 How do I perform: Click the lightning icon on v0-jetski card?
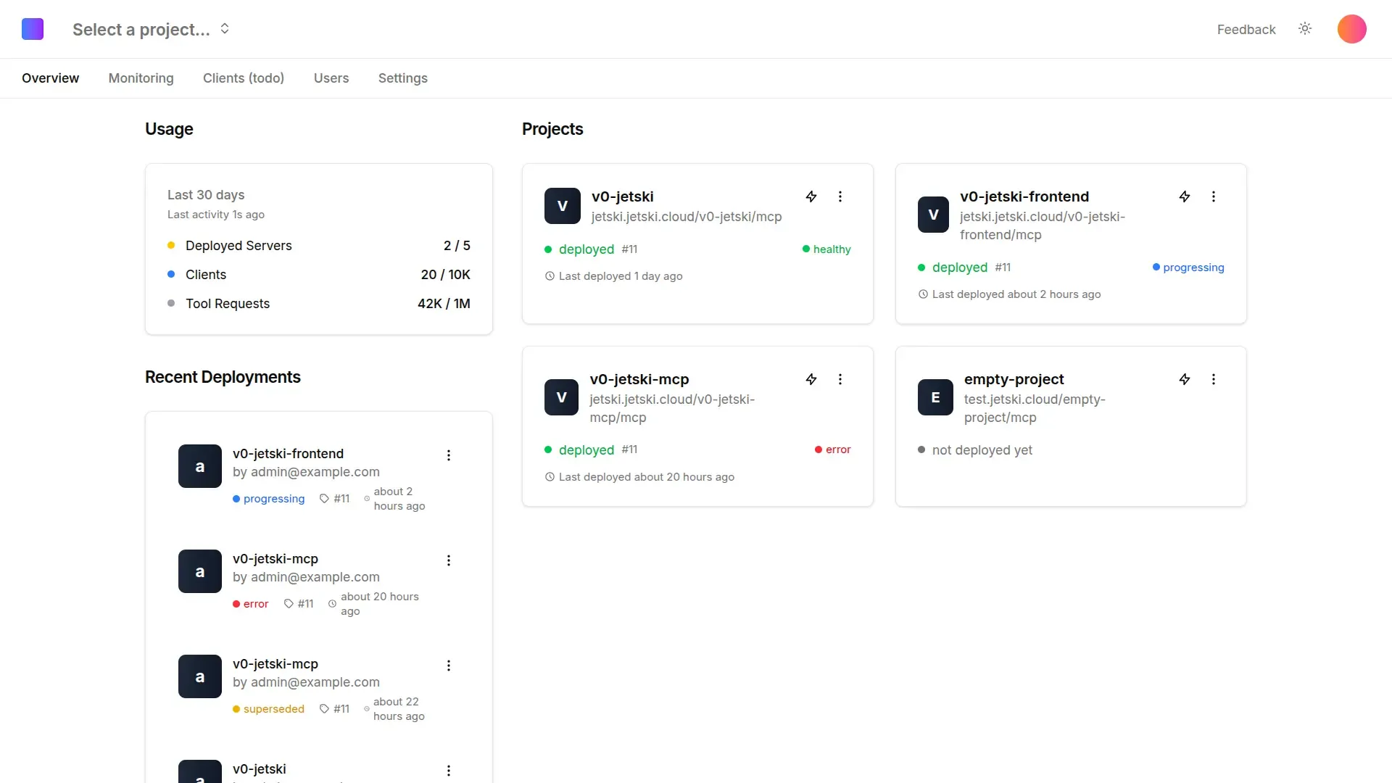[811, 196]
